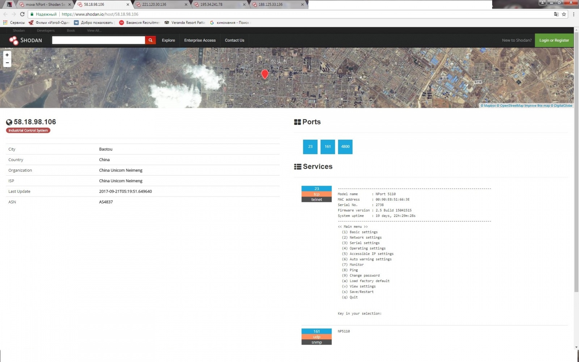
Task: Click the 23 tcp telnet service label
Action: [317, 194]
